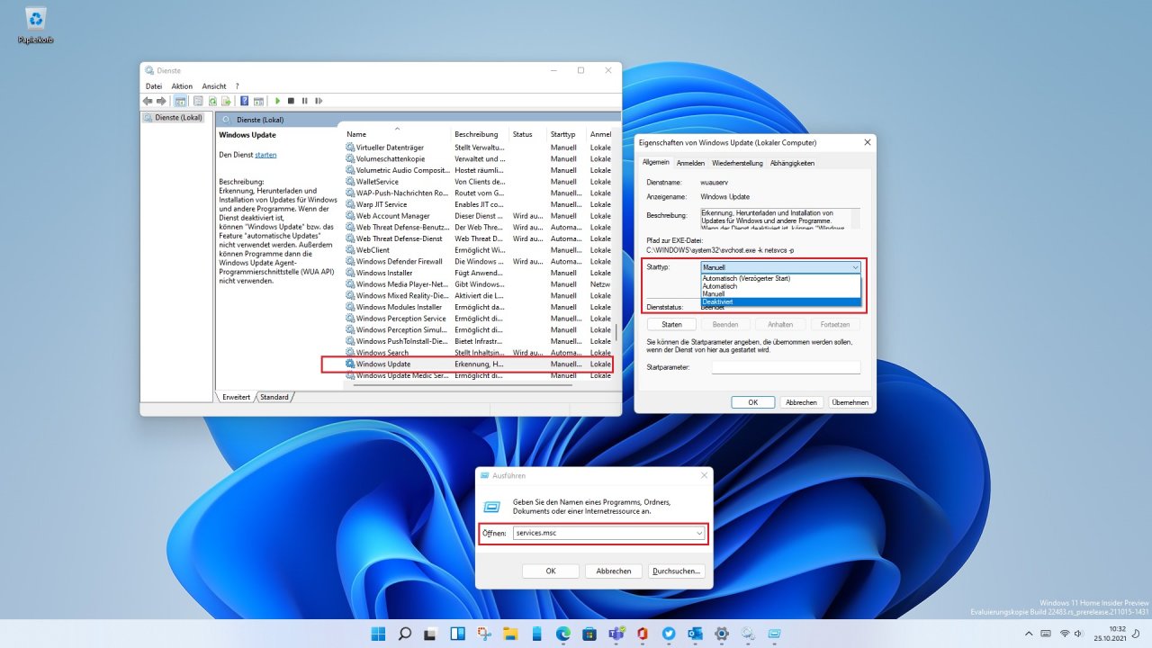
Task: Restart service with the restart toolbar icon
Action: point(319,101)
